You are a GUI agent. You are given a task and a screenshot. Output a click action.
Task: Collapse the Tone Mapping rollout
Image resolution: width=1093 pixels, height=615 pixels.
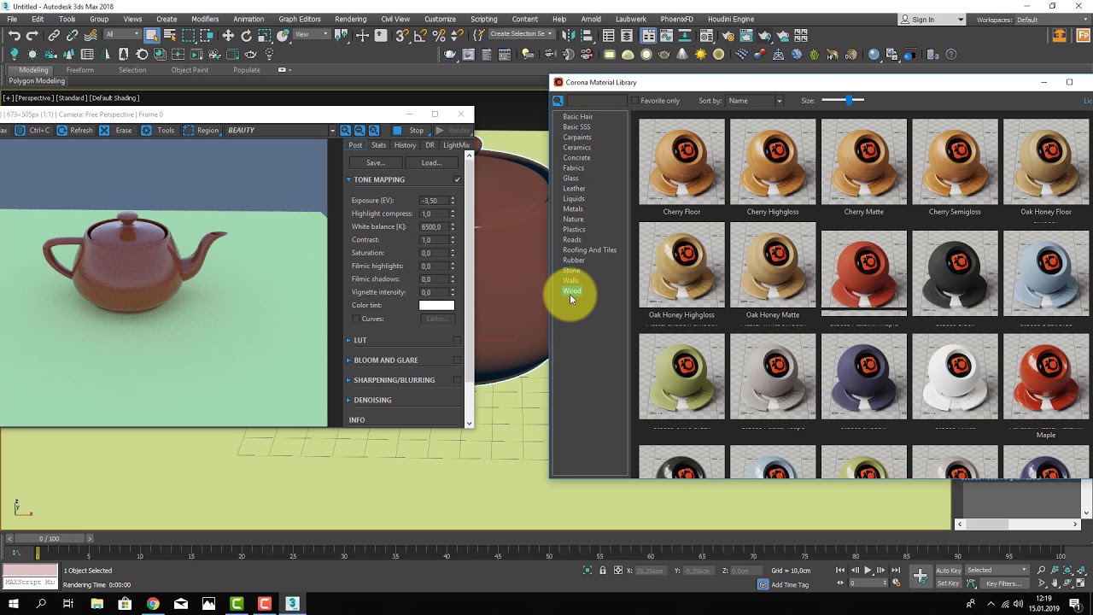[x=349, y=179]
